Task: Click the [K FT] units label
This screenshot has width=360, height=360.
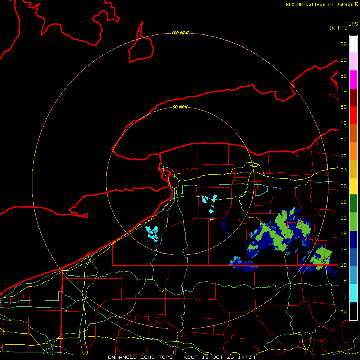Action: click(338, 28)
